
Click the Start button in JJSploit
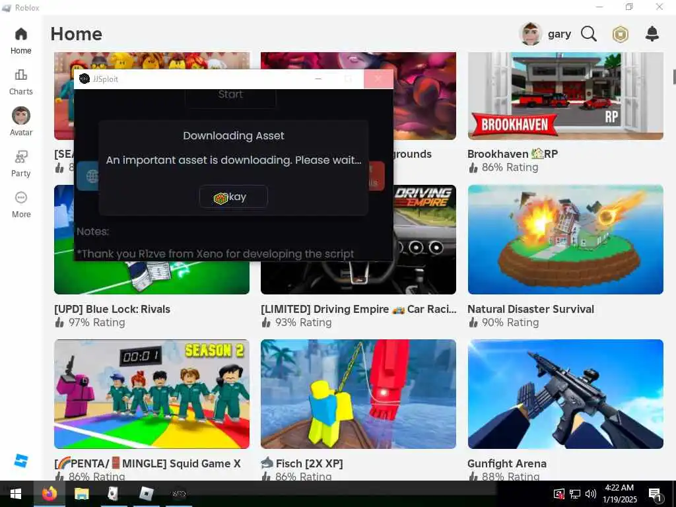(x=230, y=96)
